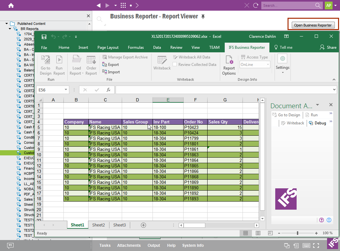Navigate back with the left arrow
Image resolution: width=340 pixels, height=251 pixels.
(x=99, y=5)
